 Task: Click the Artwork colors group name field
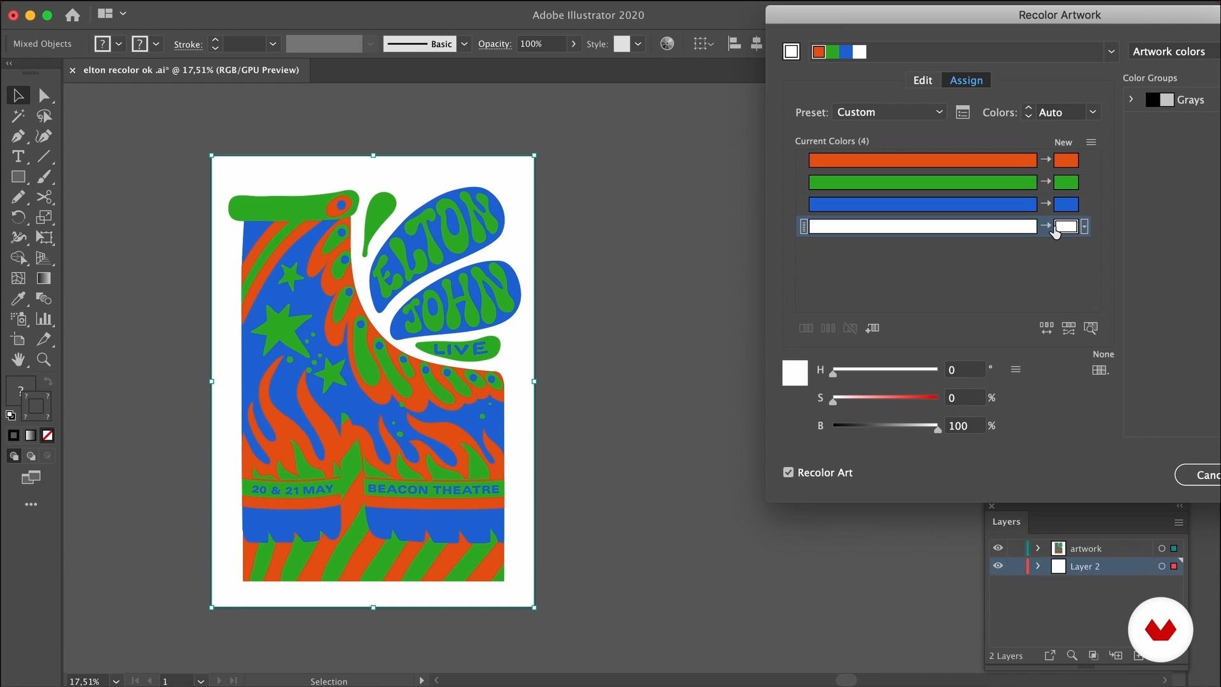click(x=1174, y=52)
